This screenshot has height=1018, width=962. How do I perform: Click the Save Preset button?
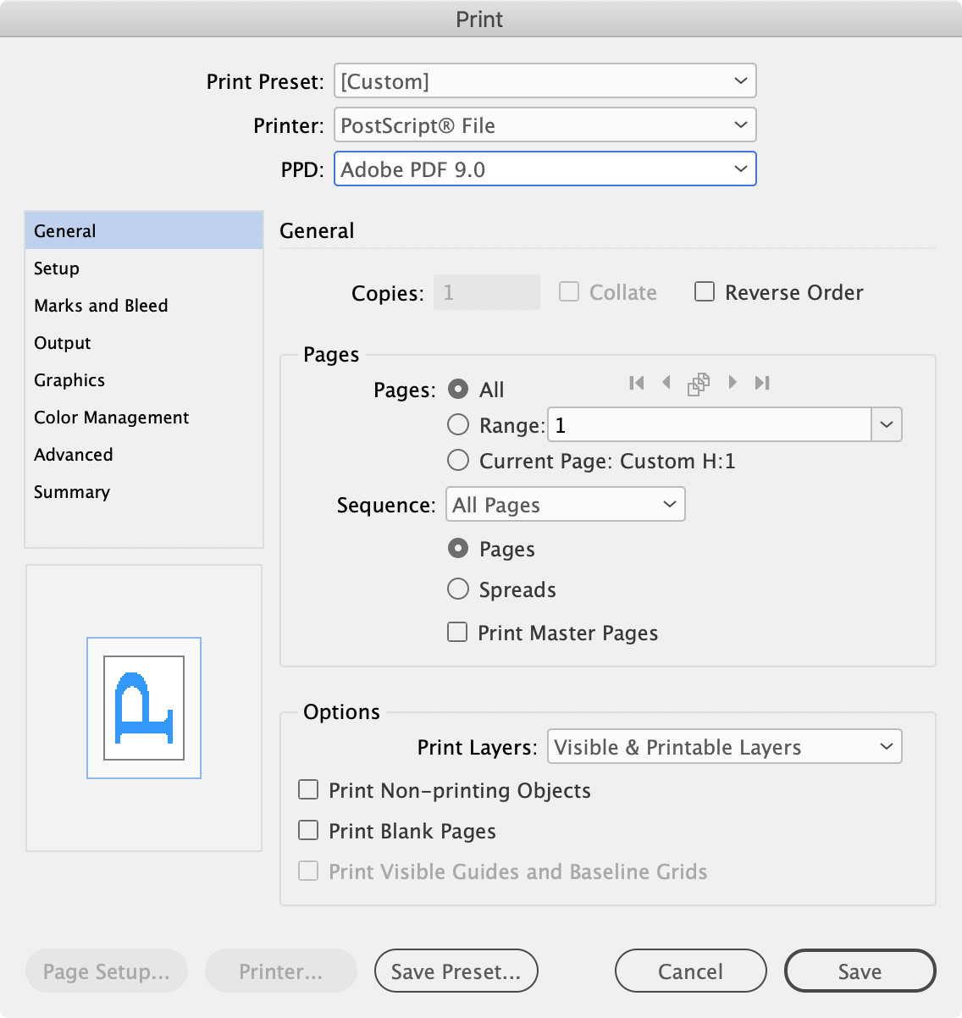point(456,971)
